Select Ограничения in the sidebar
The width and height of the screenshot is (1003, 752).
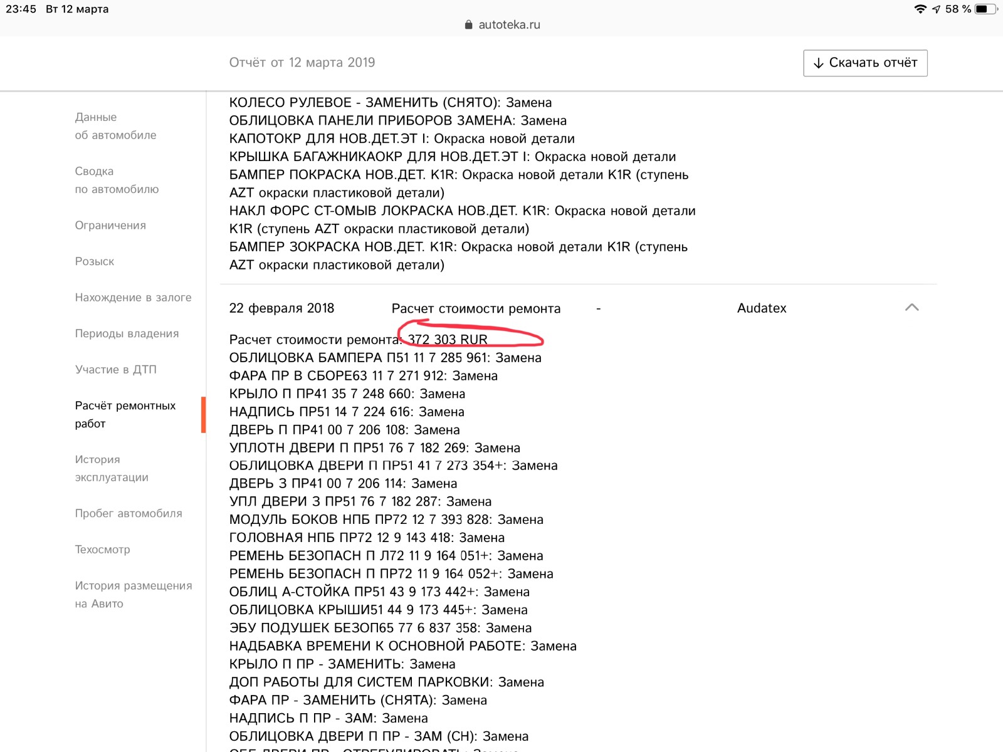click(110, 226)
